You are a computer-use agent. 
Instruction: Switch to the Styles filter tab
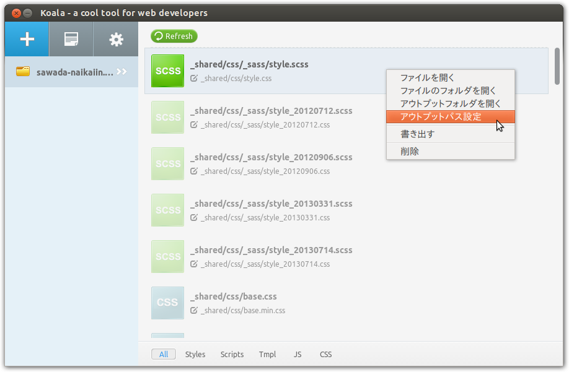pos(195,354)
